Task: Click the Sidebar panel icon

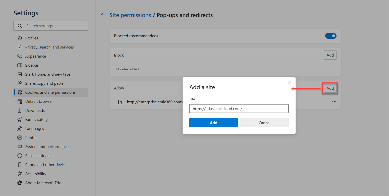Action: [20, 65]
